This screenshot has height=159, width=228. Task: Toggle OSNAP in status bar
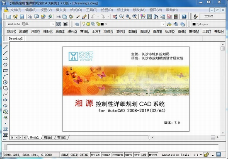[x=106, y=155]
